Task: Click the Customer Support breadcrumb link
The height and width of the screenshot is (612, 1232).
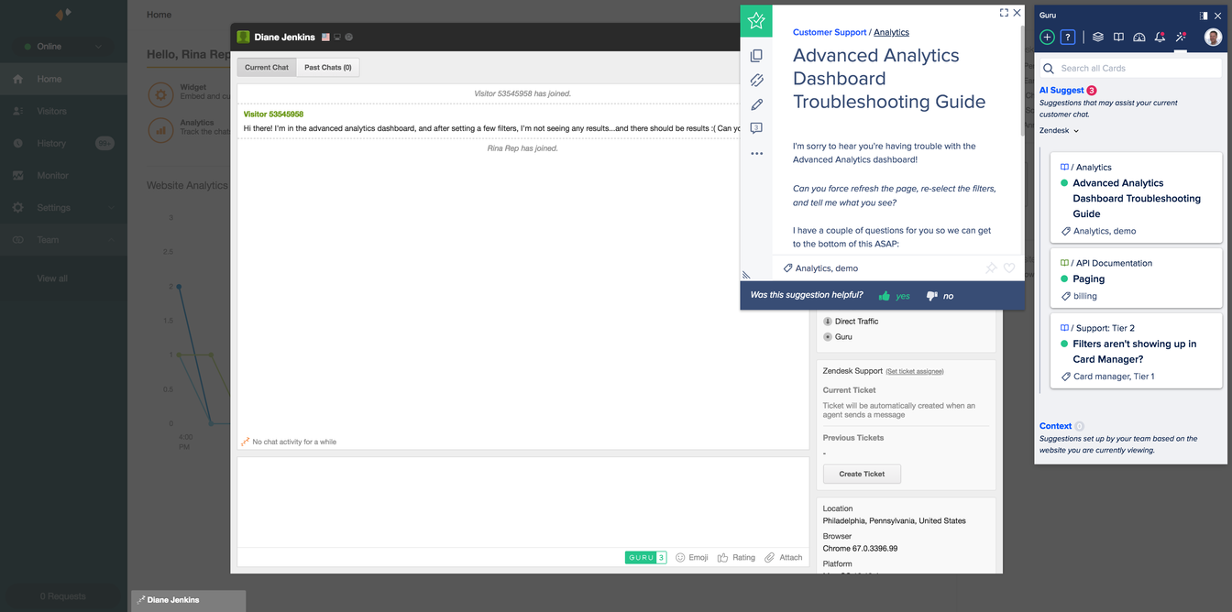Action: pos(830,32)
